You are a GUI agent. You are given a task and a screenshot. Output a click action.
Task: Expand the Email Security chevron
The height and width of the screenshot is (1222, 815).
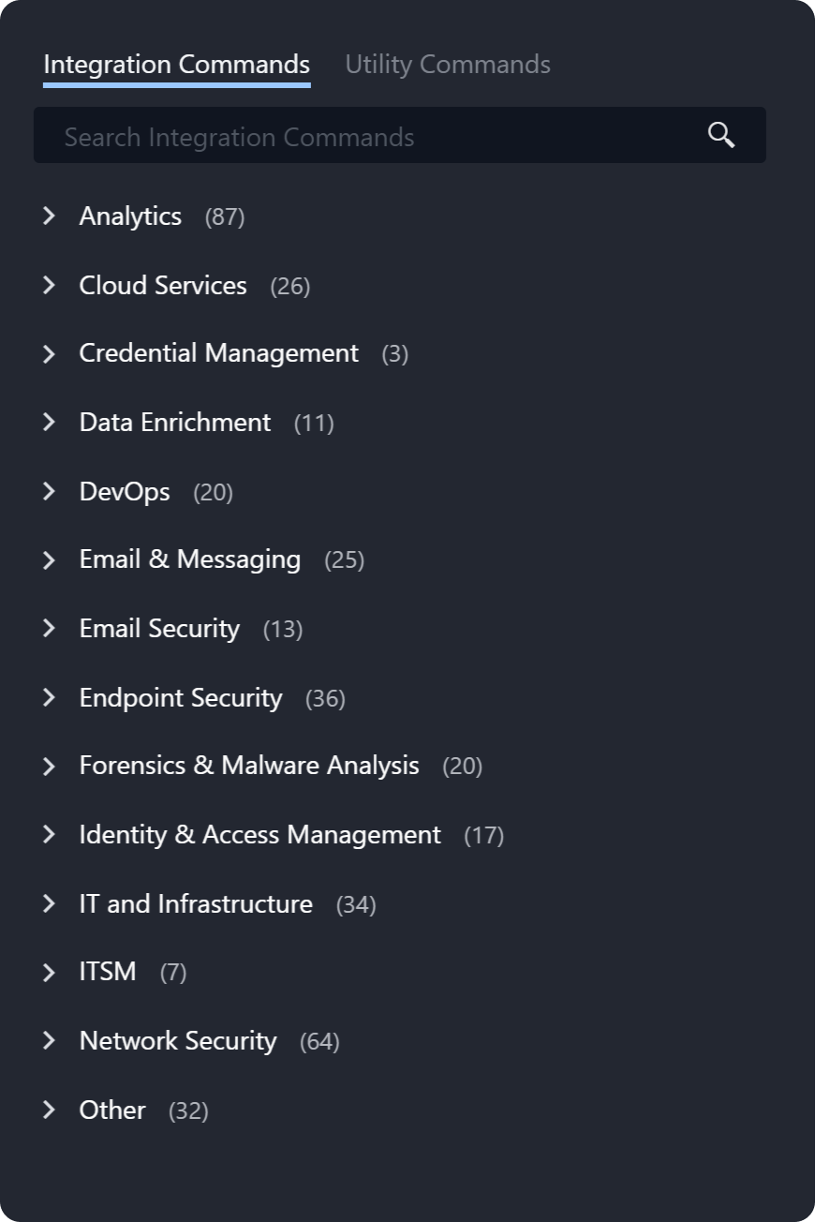(x=50, y=629)
